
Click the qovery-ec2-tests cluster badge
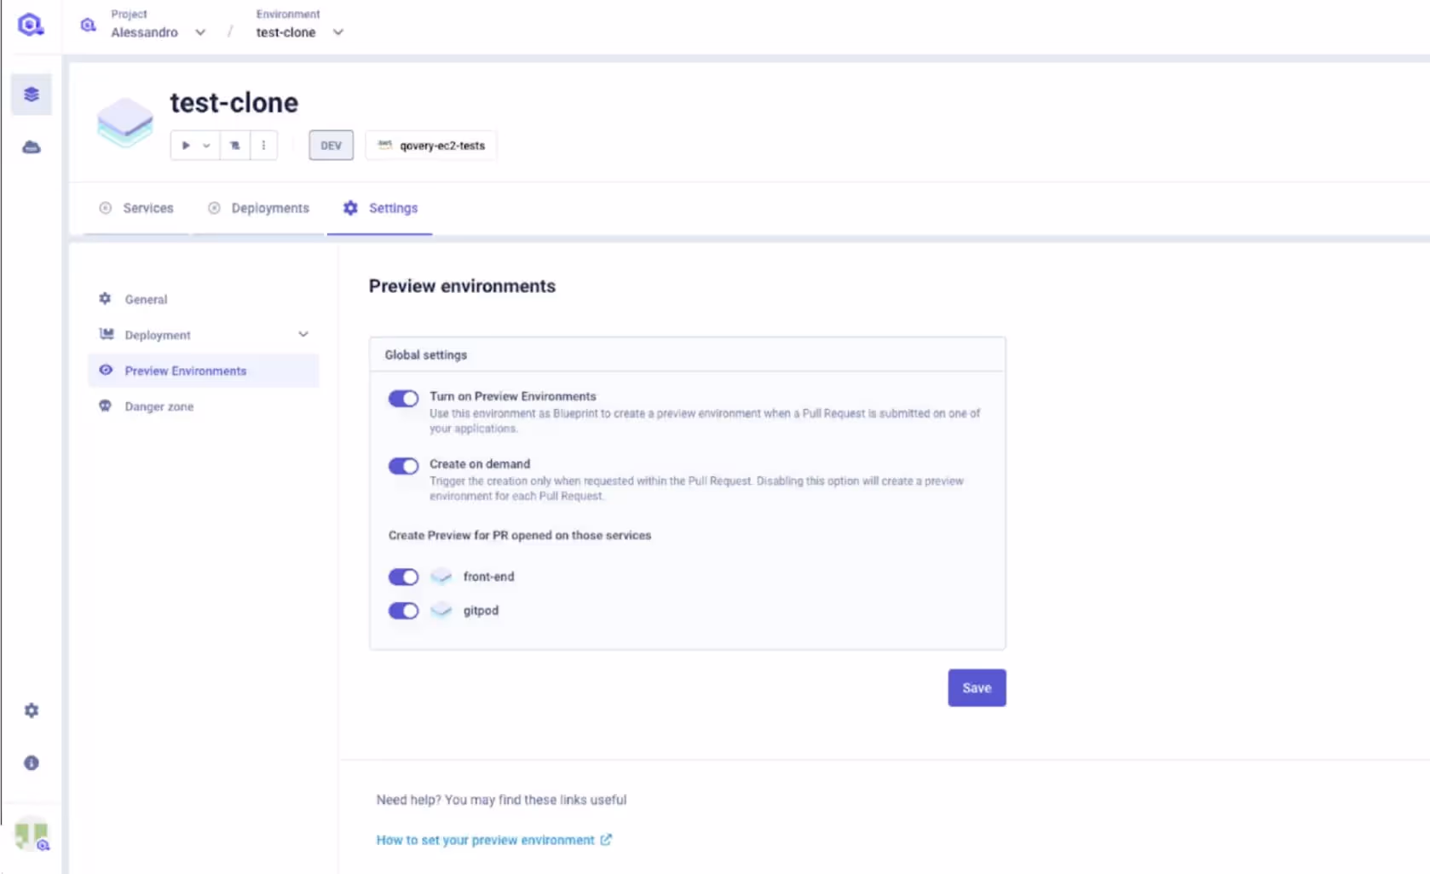click(x=430, y=145)
